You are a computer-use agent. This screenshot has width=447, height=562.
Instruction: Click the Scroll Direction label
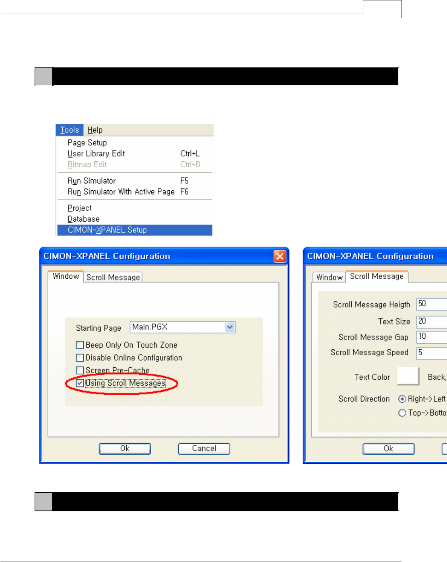(364, 399)
